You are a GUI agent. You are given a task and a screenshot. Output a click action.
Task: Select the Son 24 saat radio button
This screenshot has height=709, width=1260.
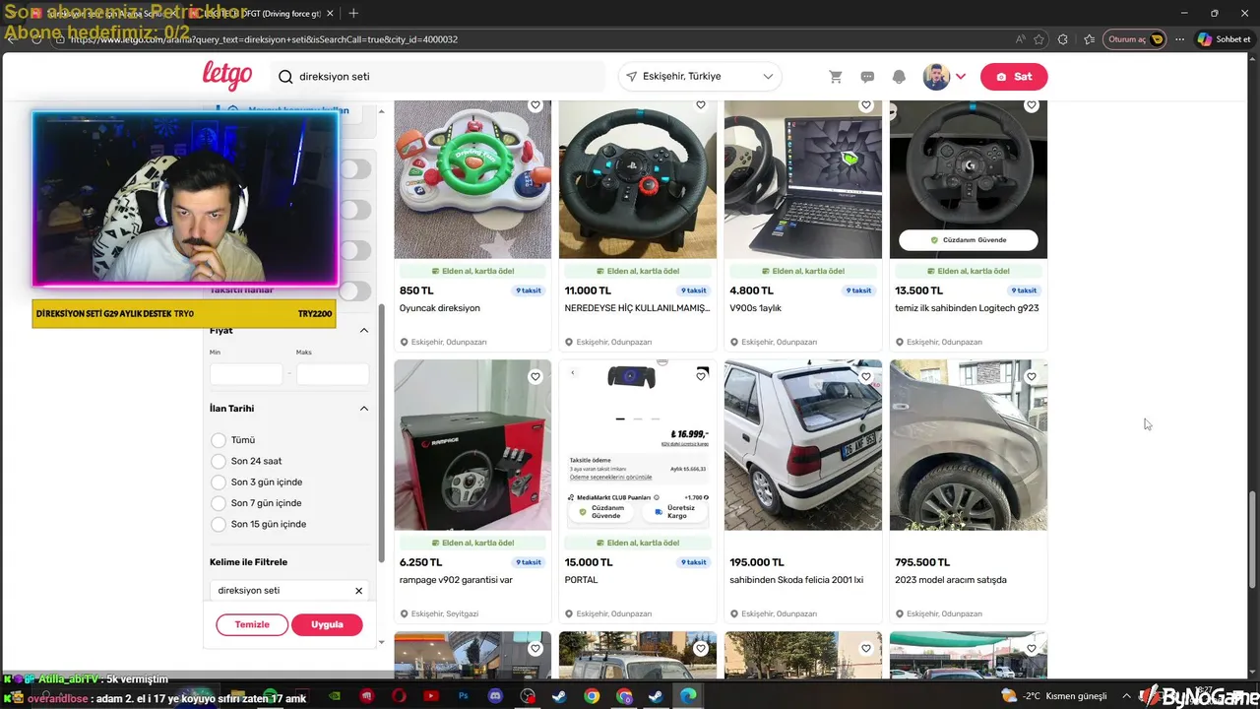(219, 461)
